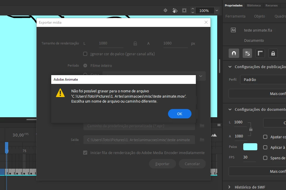Uncheck Iniciar fila de renderização checkbox

(85, 153)
